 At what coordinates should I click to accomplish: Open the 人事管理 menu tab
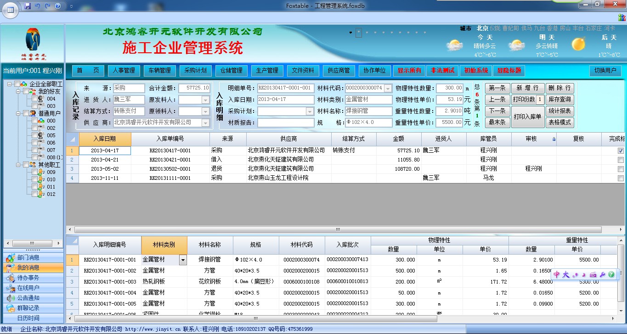tap(124, 71)
